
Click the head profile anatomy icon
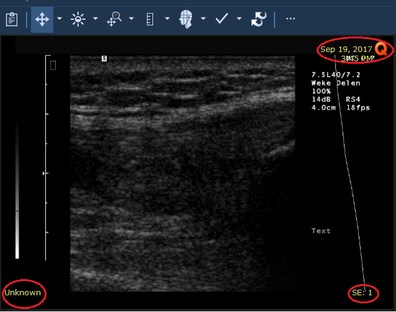(185, 19)
